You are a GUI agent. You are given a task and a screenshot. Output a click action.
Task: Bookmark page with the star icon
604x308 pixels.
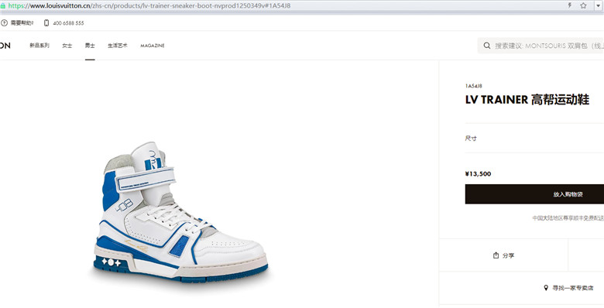point(583,5)
